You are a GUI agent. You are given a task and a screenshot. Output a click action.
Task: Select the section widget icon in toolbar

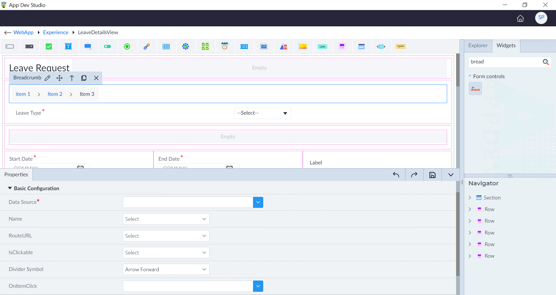pos(361,47)
